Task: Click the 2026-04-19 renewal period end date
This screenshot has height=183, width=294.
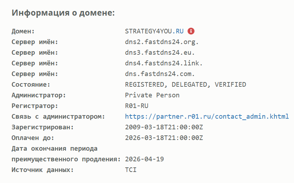Action: (x=144, y=159)
